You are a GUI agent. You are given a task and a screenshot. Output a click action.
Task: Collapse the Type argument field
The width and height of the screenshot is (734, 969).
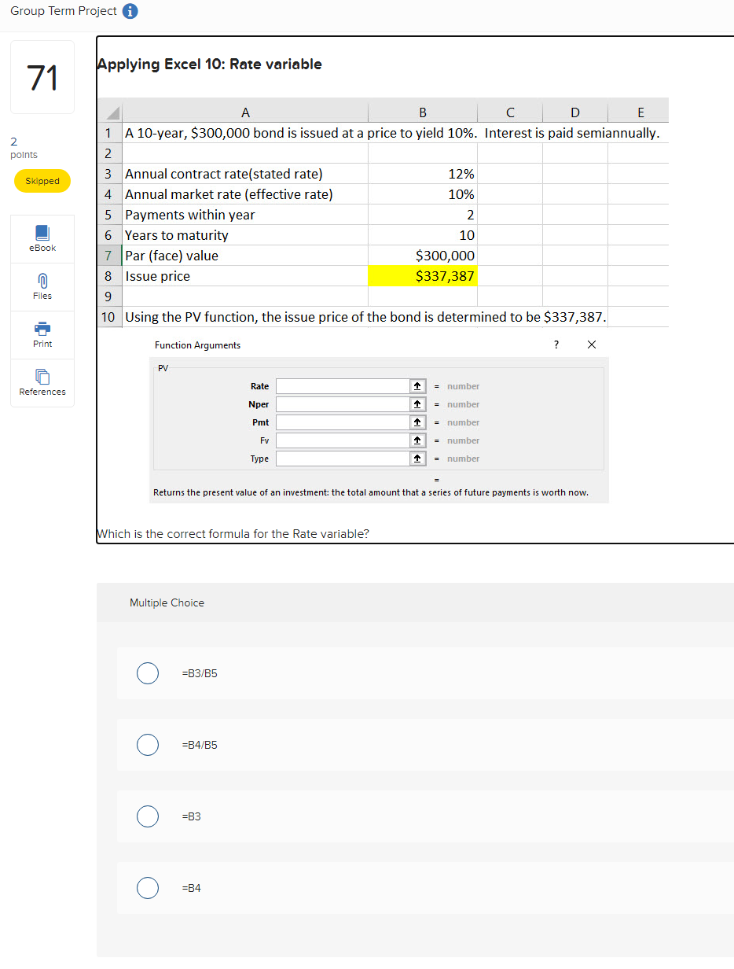[x=418, y=459]
